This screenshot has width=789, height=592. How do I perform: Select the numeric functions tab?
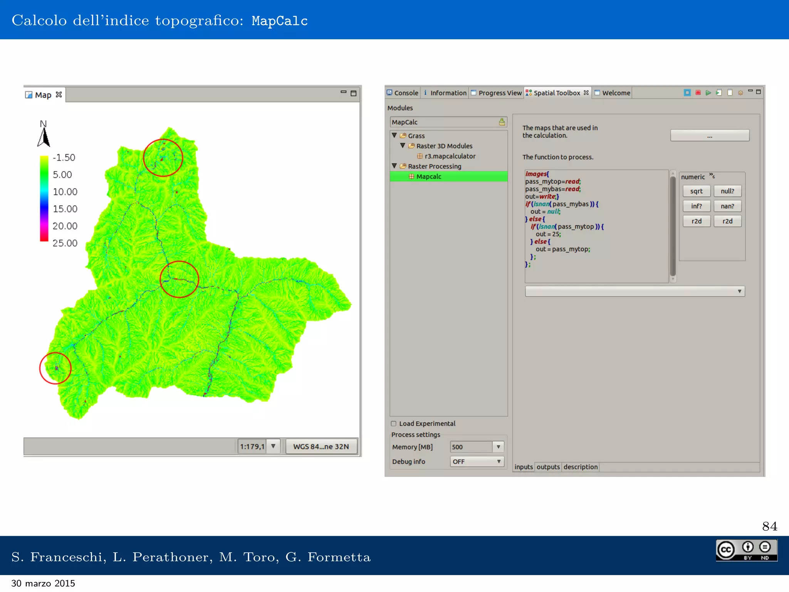[x=693, y=177]
